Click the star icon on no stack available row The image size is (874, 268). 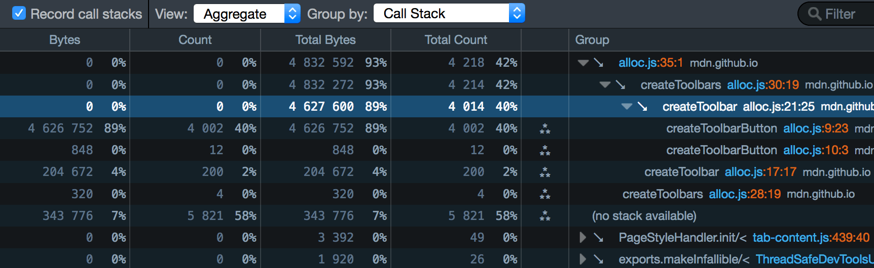(545, 216)
